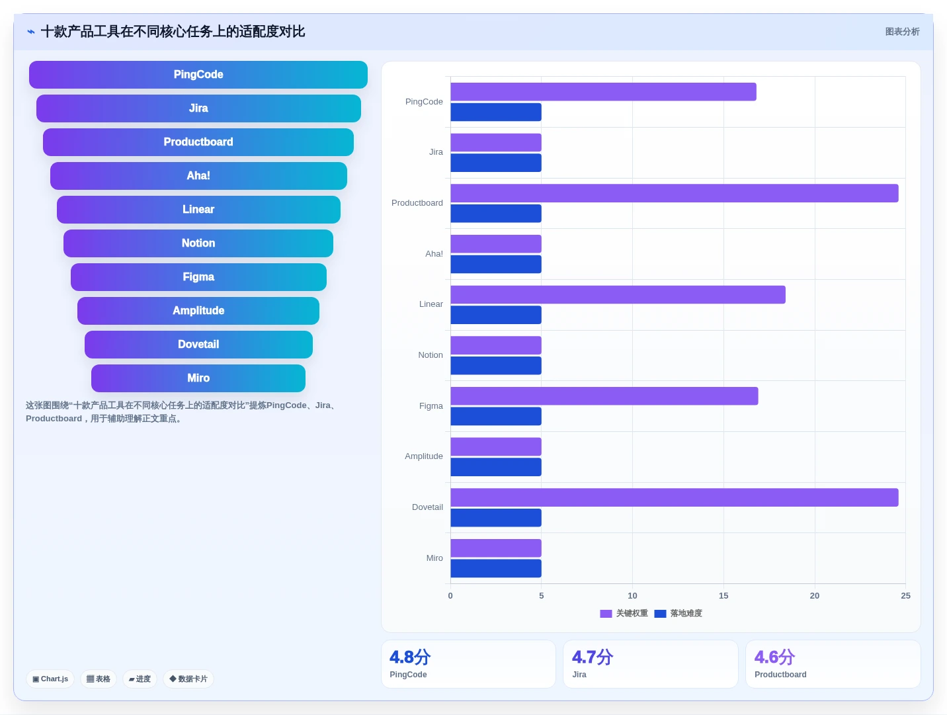The image size is (947, 715).
Task: Click Miro purple 关键权重 bar
Action: tap(496, 548)
